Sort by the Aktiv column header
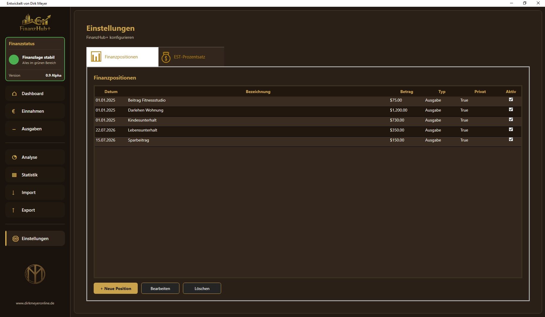The width and height of the screenshot is (545, 317). tap(511, 92)
